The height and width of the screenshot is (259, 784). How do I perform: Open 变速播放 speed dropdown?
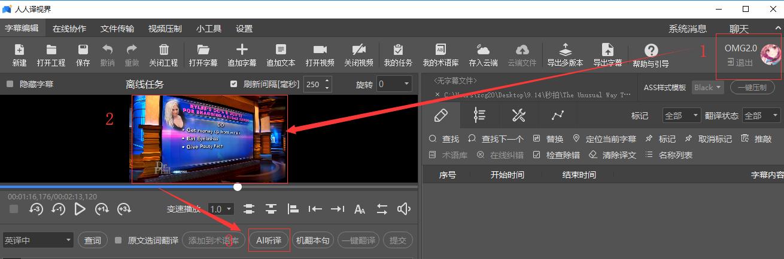pyautogui.click(x=221, y=209)
